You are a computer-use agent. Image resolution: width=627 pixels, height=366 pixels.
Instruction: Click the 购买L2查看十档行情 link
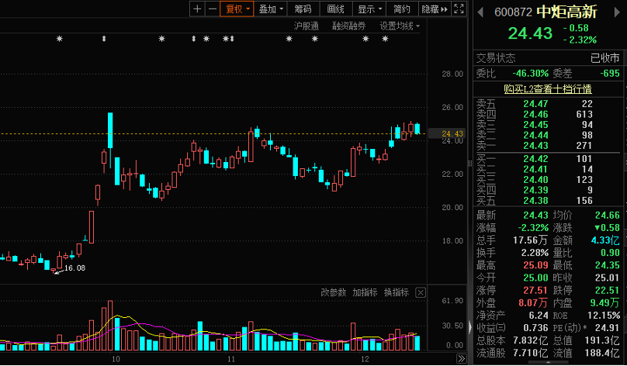point(548,89)
